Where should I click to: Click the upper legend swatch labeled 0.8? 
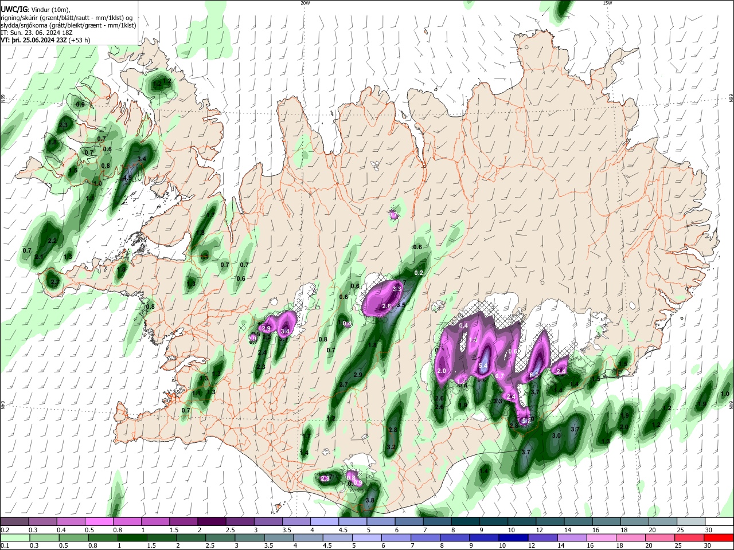tap(127, 522)
